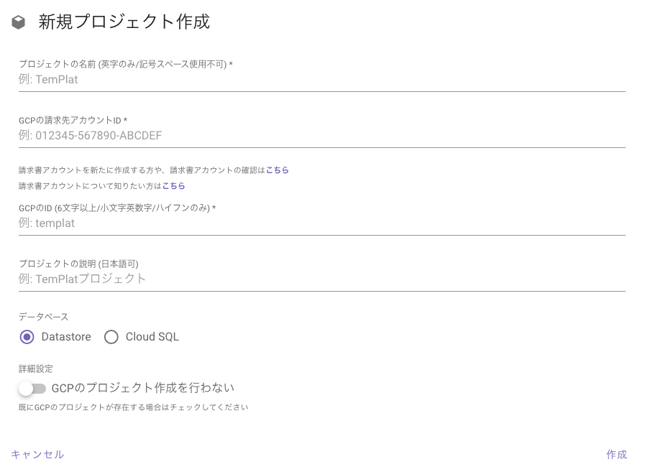
Task: Click the cube icon beside 新規プロジェクト作成
Action: pyautogui.click(x=18, y=22)
